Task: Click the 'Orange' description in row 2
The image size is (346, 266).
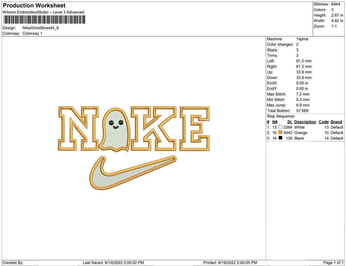Action: pyautogui.click(x=301, y=133)
